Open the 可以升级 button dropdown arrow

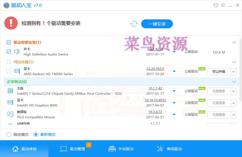(x=234, y=72)
